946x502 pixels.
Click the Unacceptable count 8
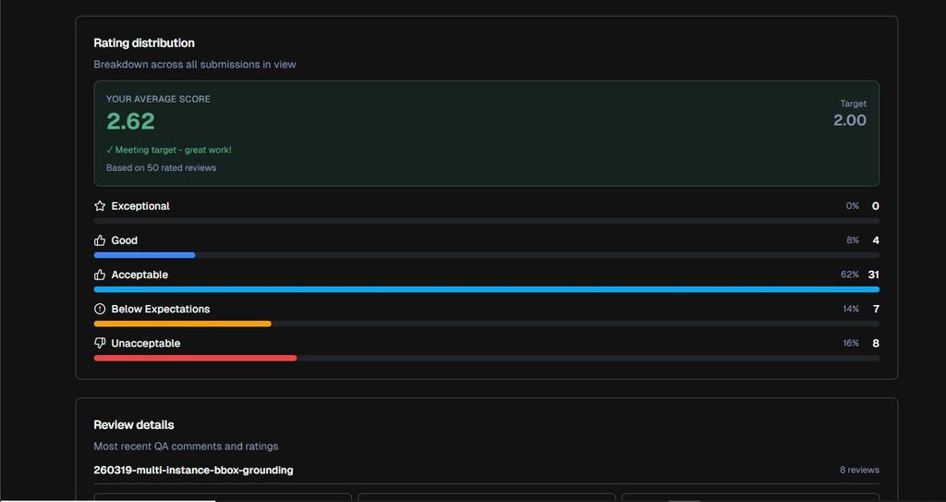(876, 343)
